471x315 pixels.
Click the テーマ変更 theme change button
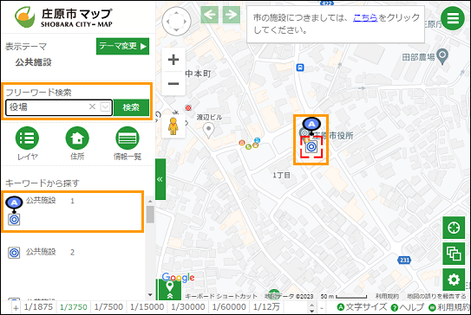click(122, 46)
